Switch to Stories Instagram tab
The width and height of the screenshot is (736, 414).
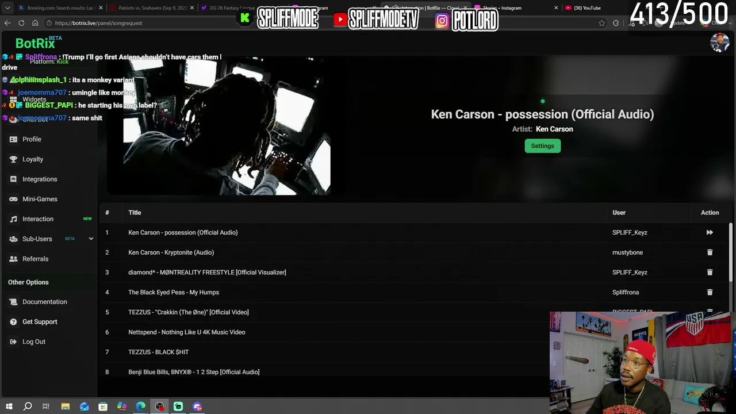click(516, 8)
